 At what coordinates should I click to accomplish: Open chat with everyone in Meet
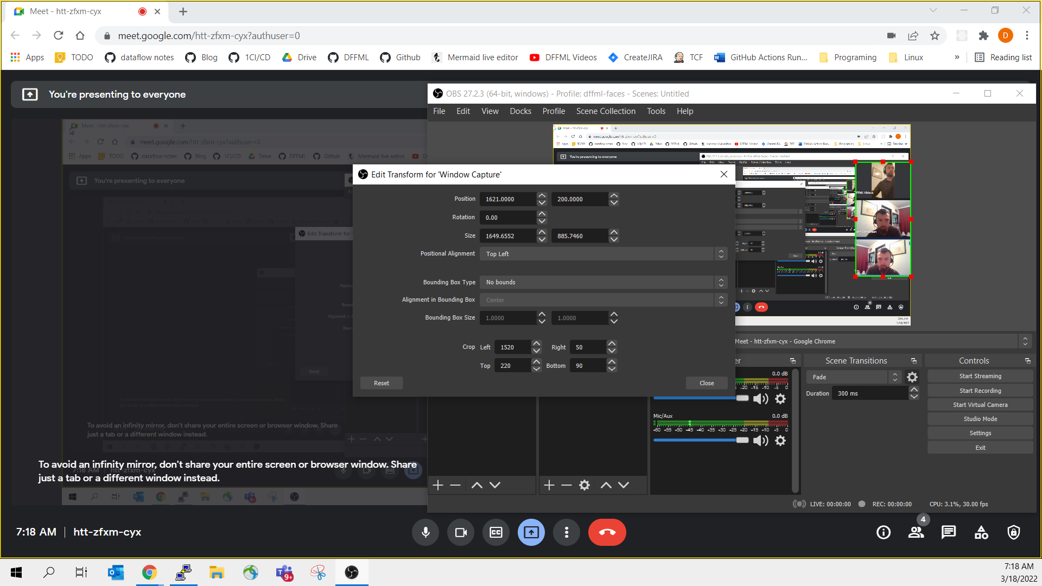948,532
